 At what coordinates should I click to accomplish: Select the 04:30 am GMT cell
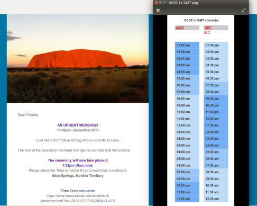pyautogui.click(x=216, y=146)
